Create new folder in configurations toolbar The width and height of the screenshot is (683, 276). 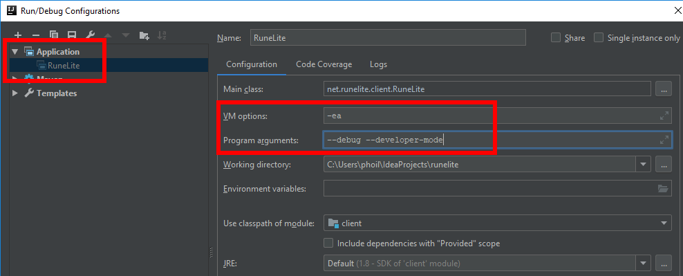[144, 35]
